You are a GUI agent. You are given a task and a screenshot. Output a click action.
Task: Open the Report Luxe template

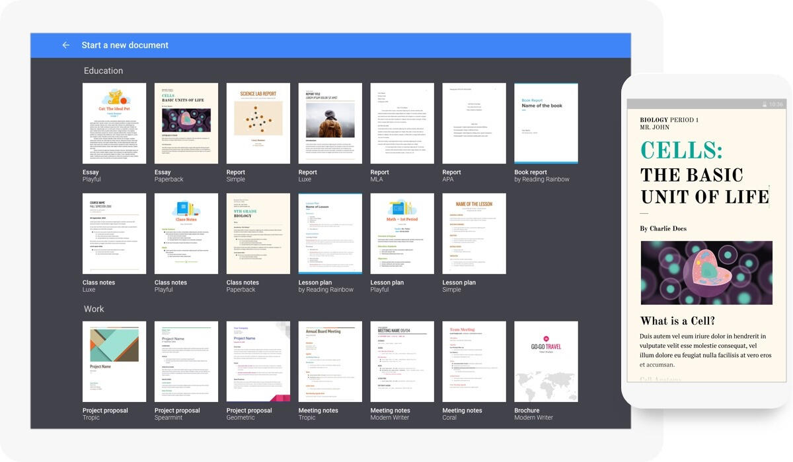pos(330,123)
